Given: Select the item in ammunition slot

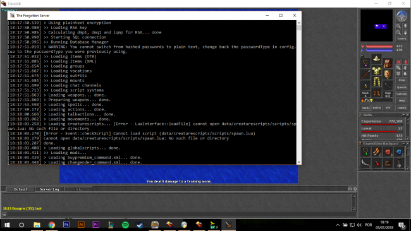Looking at the screenshot, I should pos(388,86).
